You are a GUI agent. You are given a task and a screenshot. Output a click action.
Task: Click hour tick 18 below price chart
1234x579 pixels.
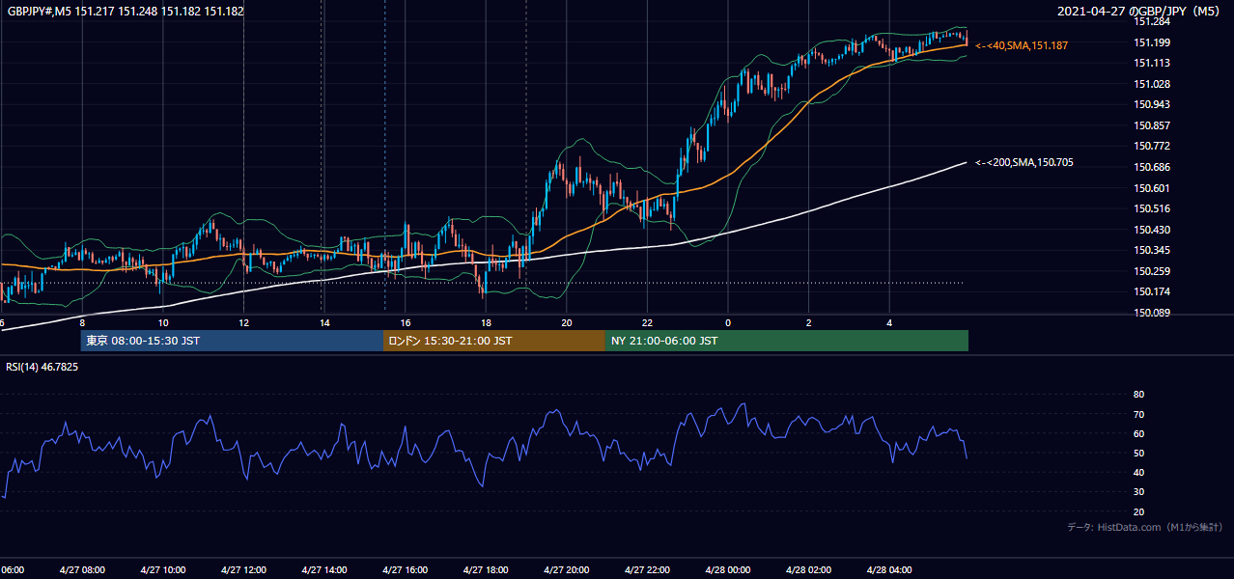486,322
